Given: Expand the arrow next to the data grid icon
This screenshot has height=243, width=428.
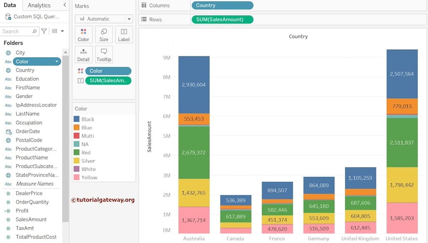Looking at the screenshot, I should tap(61, 31).
